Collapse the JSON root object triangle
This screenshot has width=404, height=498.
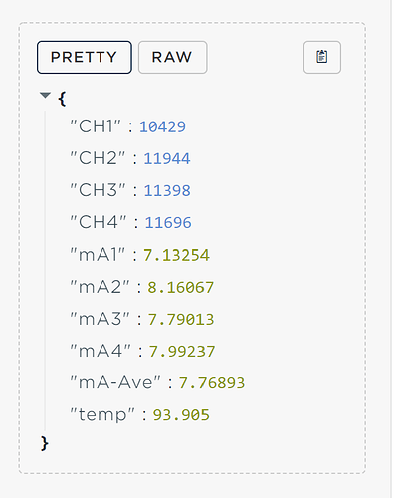click(45, 96)
